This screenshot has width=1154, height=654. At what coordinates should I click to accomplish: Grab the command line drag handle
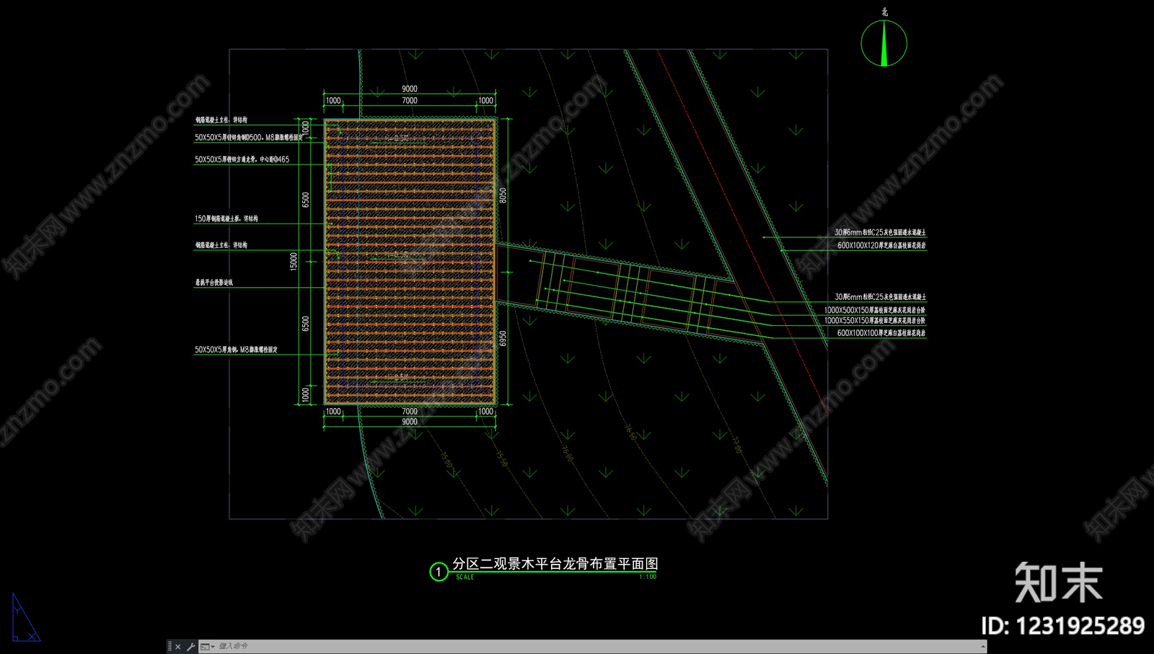coord(170,647)
